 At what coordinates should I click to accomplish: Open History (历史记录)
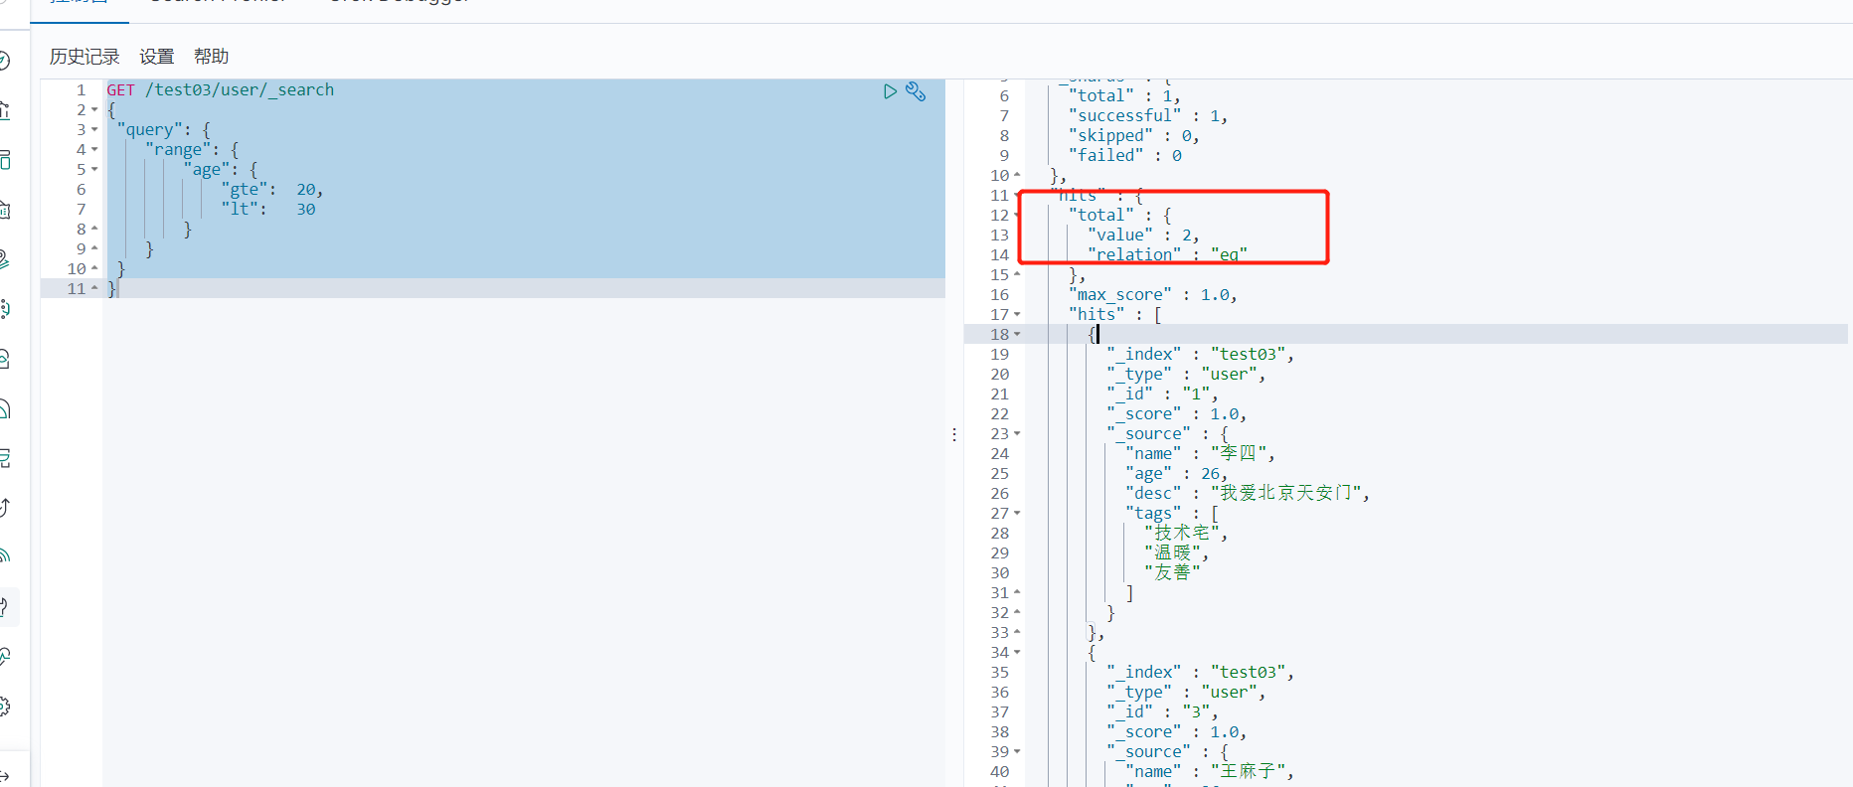click(84, 57)
